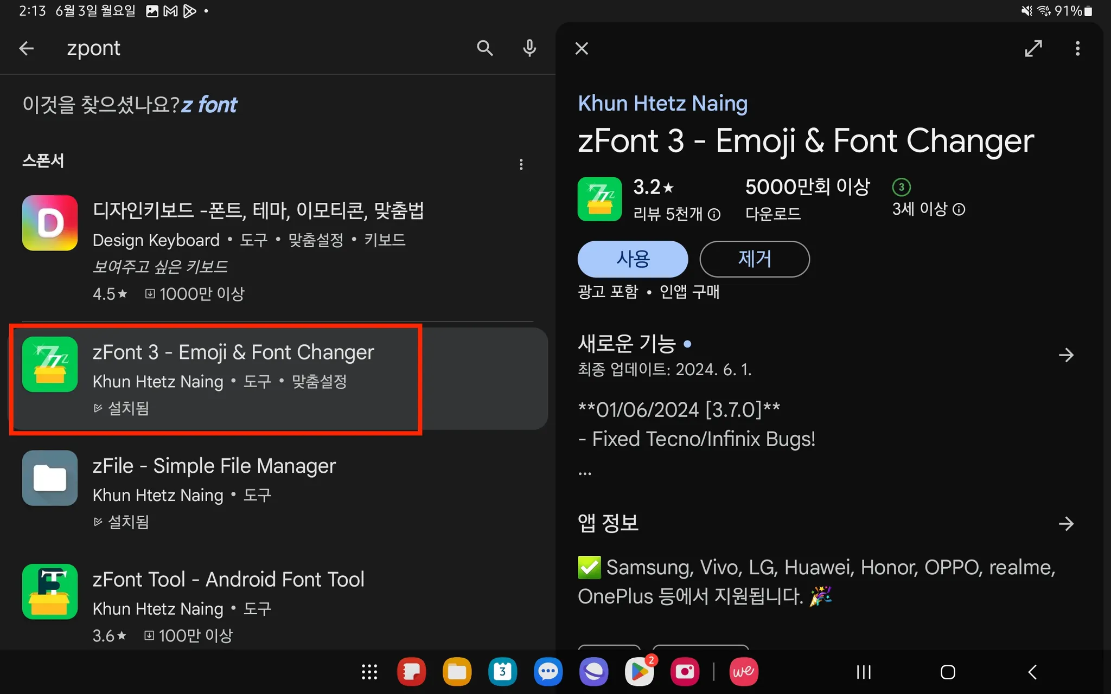Close the app details panel

[582, 48]
